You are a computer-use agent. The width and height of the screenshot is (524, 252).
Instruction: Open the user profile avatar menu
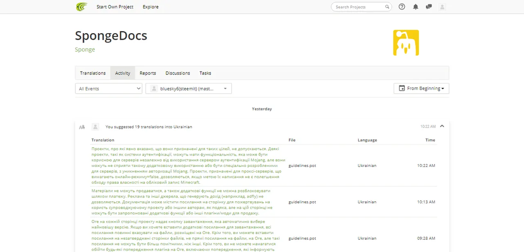click(x=442, y=7)
